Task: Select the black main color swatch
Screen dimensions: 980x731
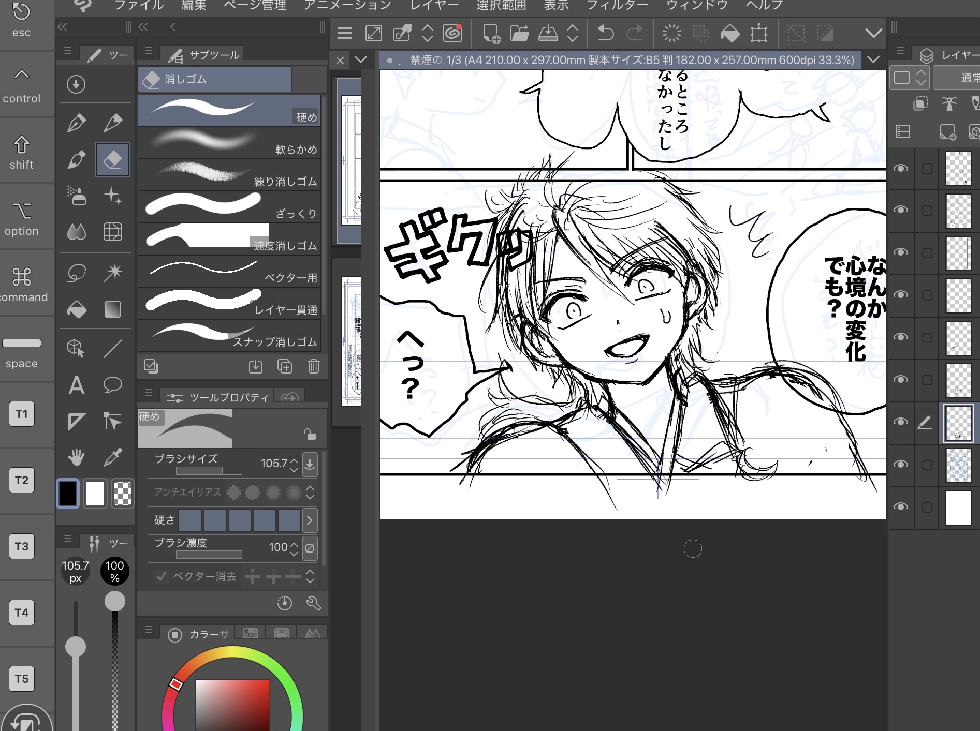Action: tap(68, 493)
